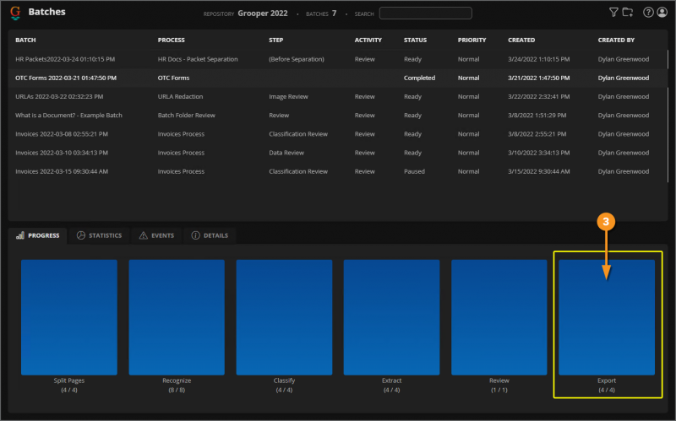676x421 pixels.
Task: Click the add new batch folder icon
Action: point(627,13)
